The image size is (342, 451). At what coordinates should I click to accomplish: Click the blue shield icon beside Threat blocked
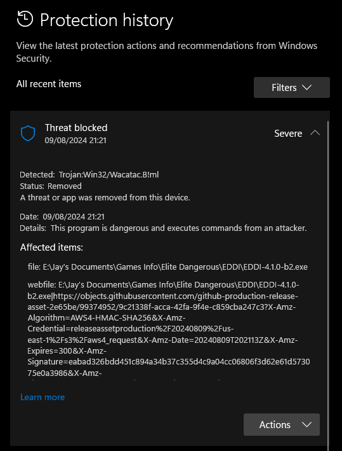[28, 134]
